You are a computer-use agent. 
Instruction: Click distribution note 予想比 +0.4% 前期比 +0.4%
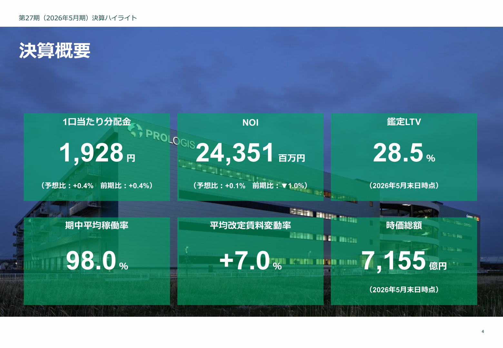point(97,186)
